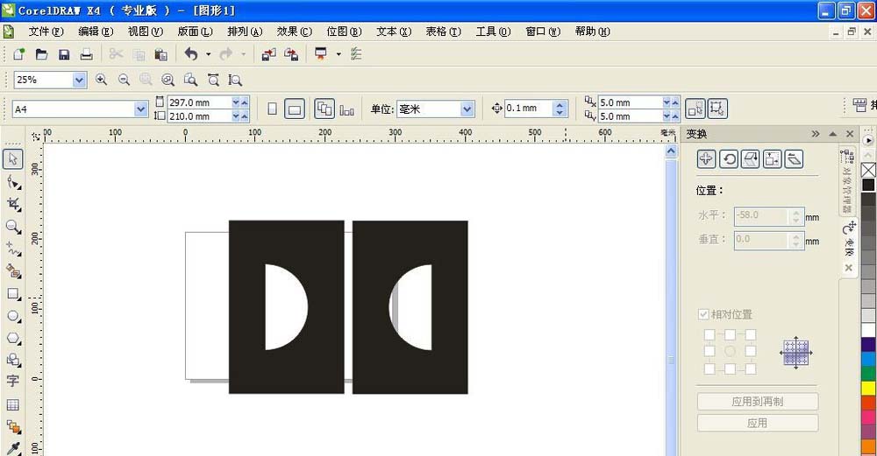Select top-right anchor point checkbox
Viewport: 877px width, 456px height.
coord(751,335)
